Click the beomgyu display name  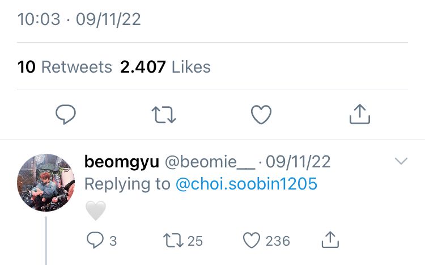121,162
